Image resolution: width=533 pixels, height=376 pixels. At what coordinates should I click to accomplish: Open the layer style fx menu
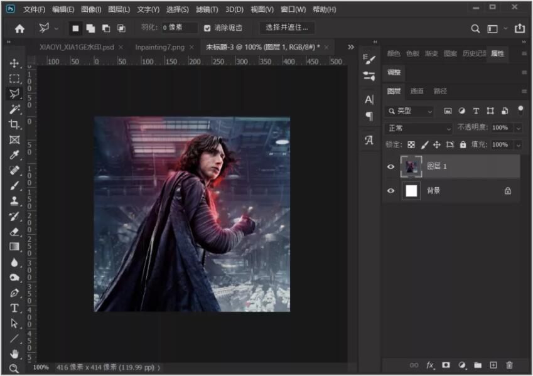431,365
